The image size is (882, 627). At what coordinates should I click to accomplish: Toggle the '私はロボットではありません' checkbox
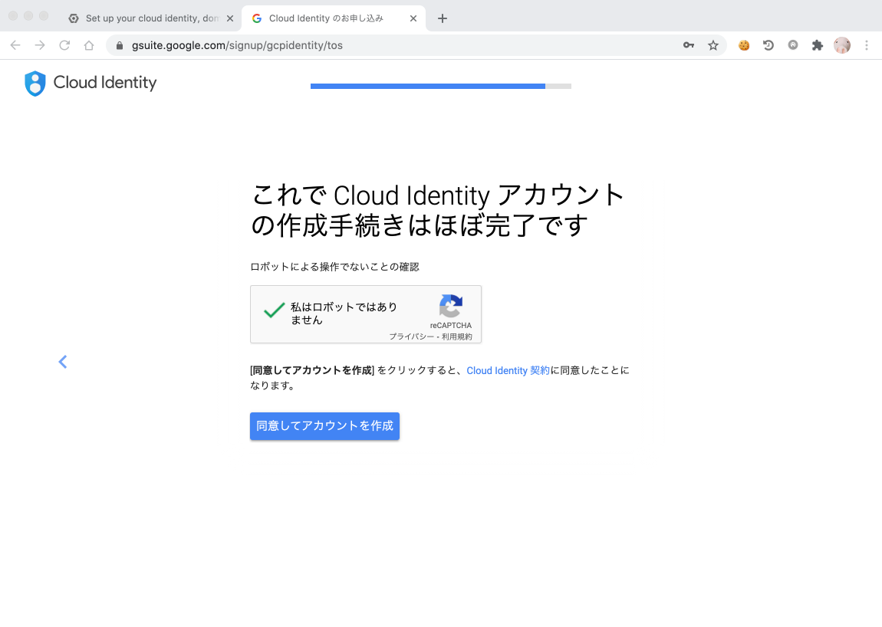click(x=274, y=310)
